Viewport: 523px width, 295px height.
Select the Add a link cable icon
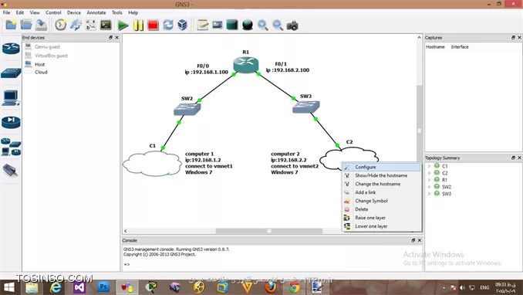coord(10,171)
